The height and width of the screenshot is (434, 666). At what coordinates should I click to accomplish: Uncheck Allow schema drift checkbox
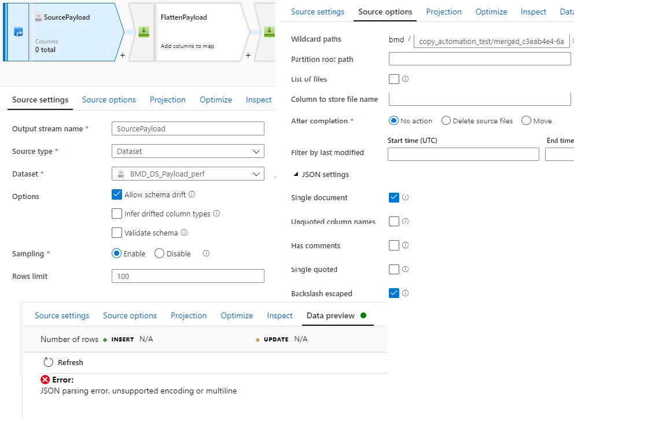tap(117, 194)
